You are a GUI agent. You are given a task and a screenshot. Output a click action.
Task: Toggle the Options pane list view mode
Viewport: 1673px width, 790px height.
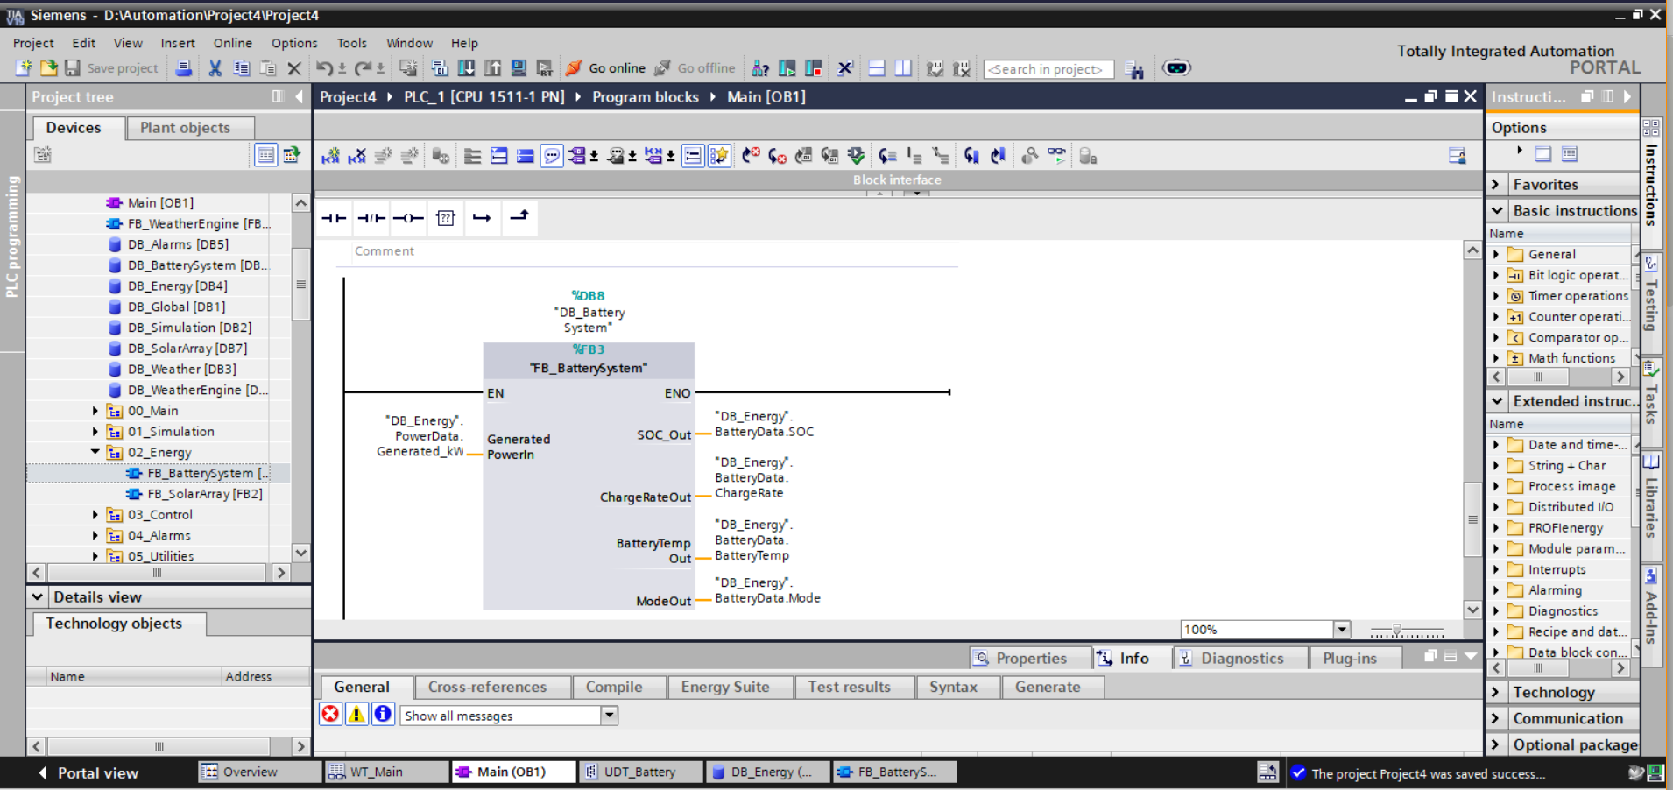1570,154
